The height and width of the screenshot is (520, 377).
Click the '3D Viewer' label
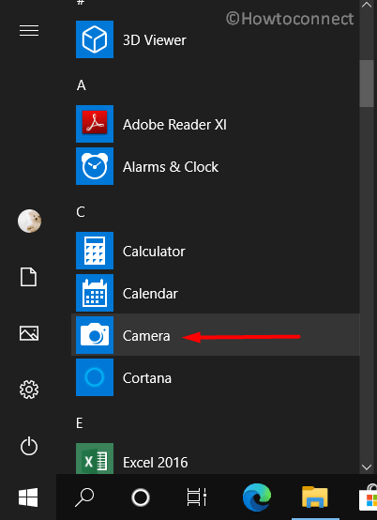(155, 40)
